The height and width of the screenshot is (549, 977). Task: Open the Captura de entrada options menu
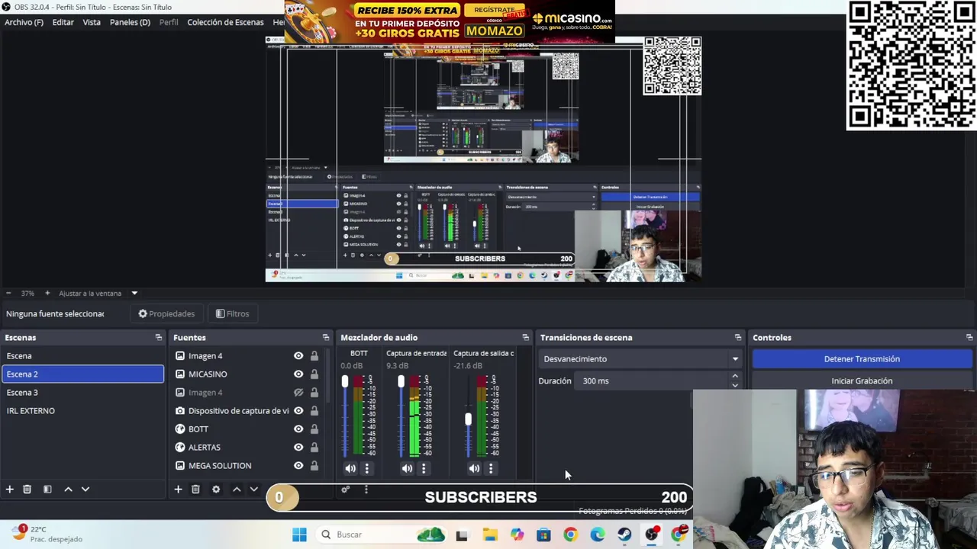point(424,469)
